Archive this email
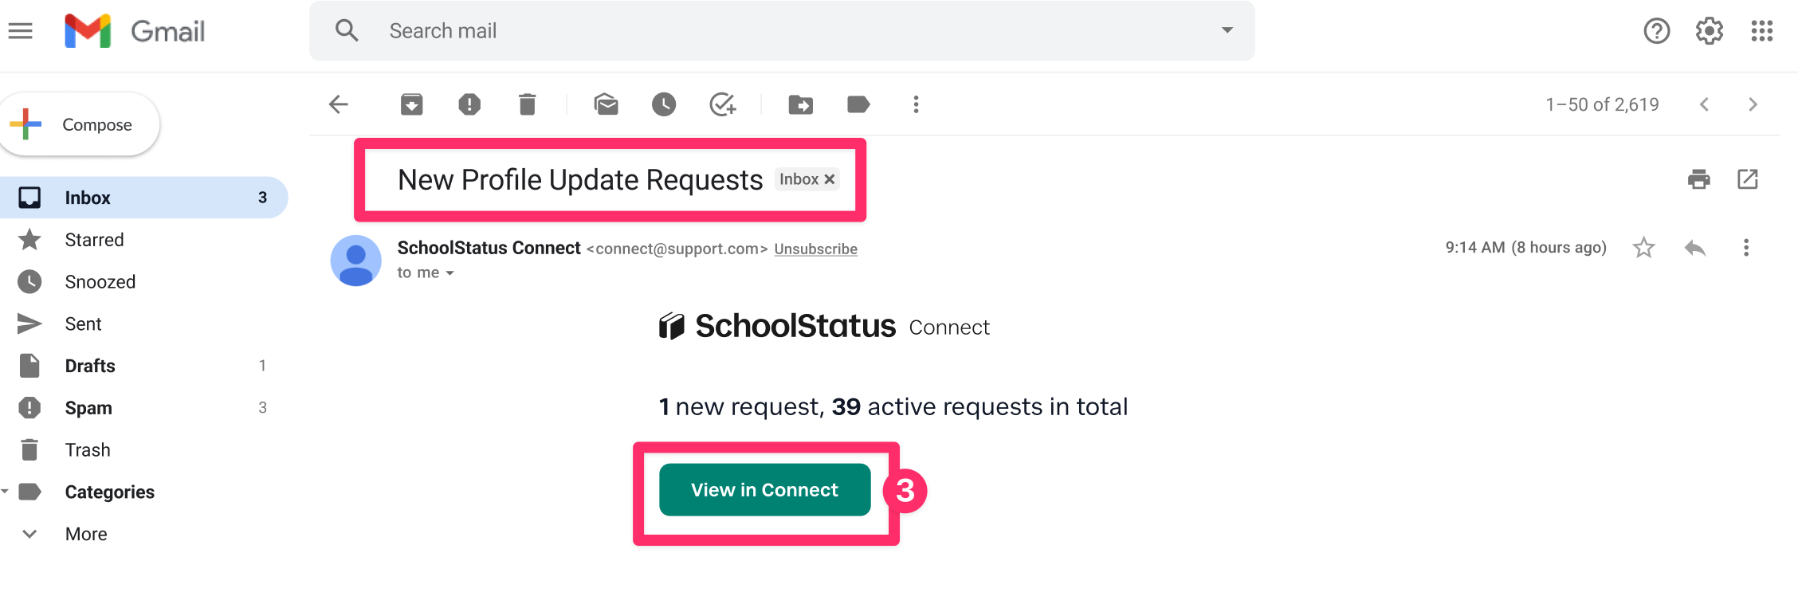 (411, 104)
